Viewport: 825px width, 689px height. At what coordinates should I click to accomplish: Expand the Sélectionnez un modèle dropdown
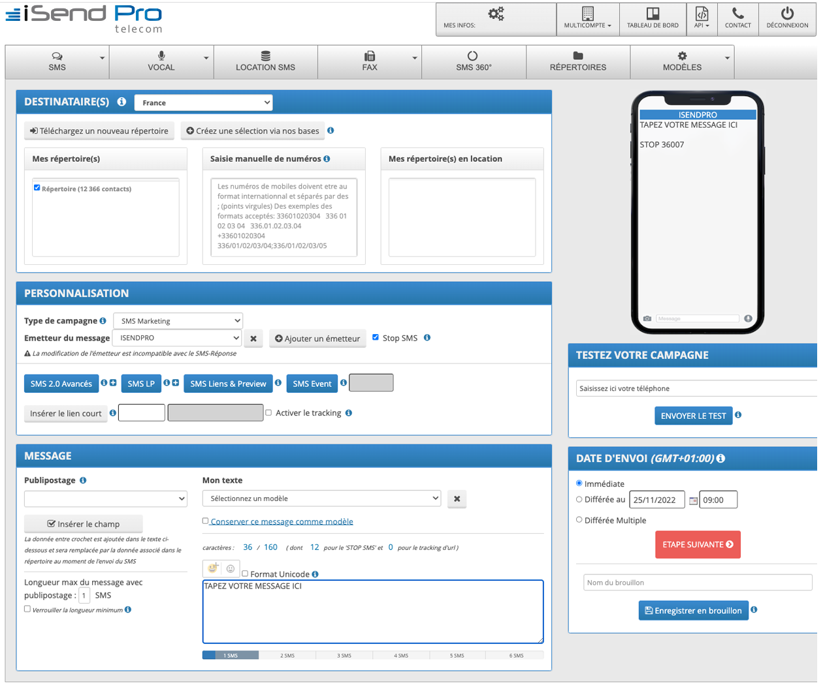click(321, 497)
